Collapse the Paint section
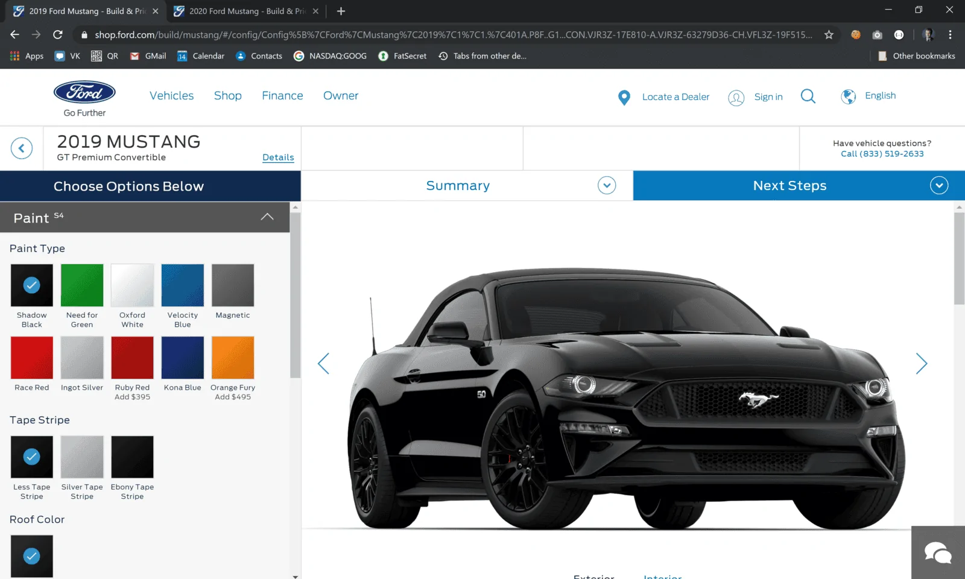 [267, 217]
